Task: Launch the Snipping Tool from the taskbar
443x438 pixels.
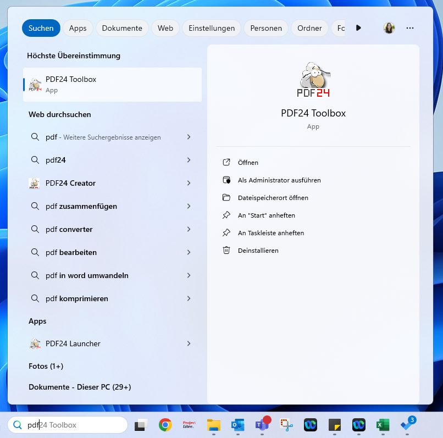Action: coord(286,425)
